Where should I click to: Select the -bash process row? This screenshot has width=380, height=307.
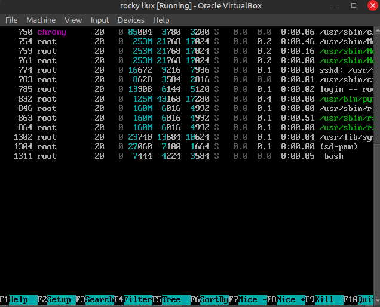[179, 156]
